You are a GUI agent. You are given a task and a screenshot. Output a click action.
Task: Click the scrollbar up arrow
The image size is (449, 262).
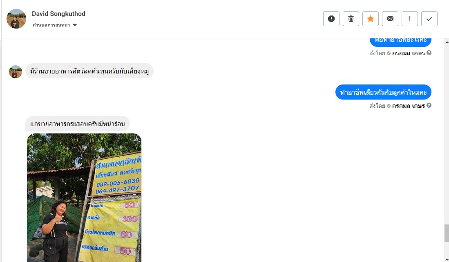click(x=447, y=42)
